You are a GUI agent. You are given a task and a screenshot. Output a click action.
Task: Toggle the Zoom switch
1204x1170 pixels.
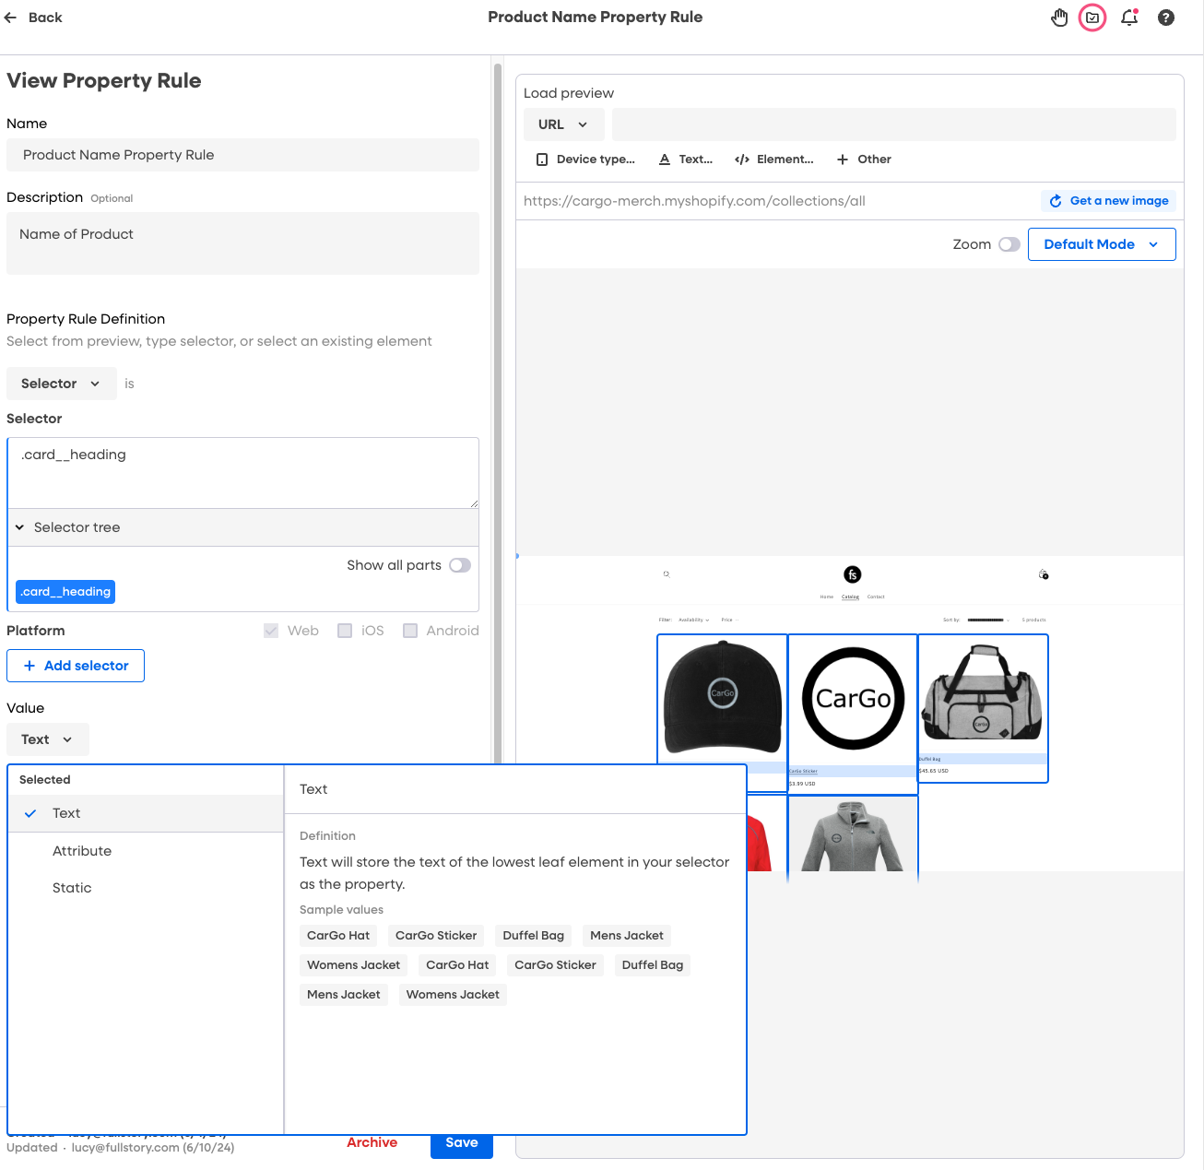tap(1009, 244)
